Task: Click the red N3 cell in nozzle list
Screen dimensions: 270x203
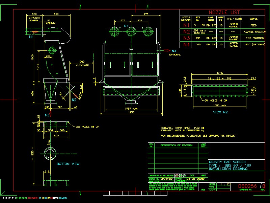Action: [x=186, y=38]
